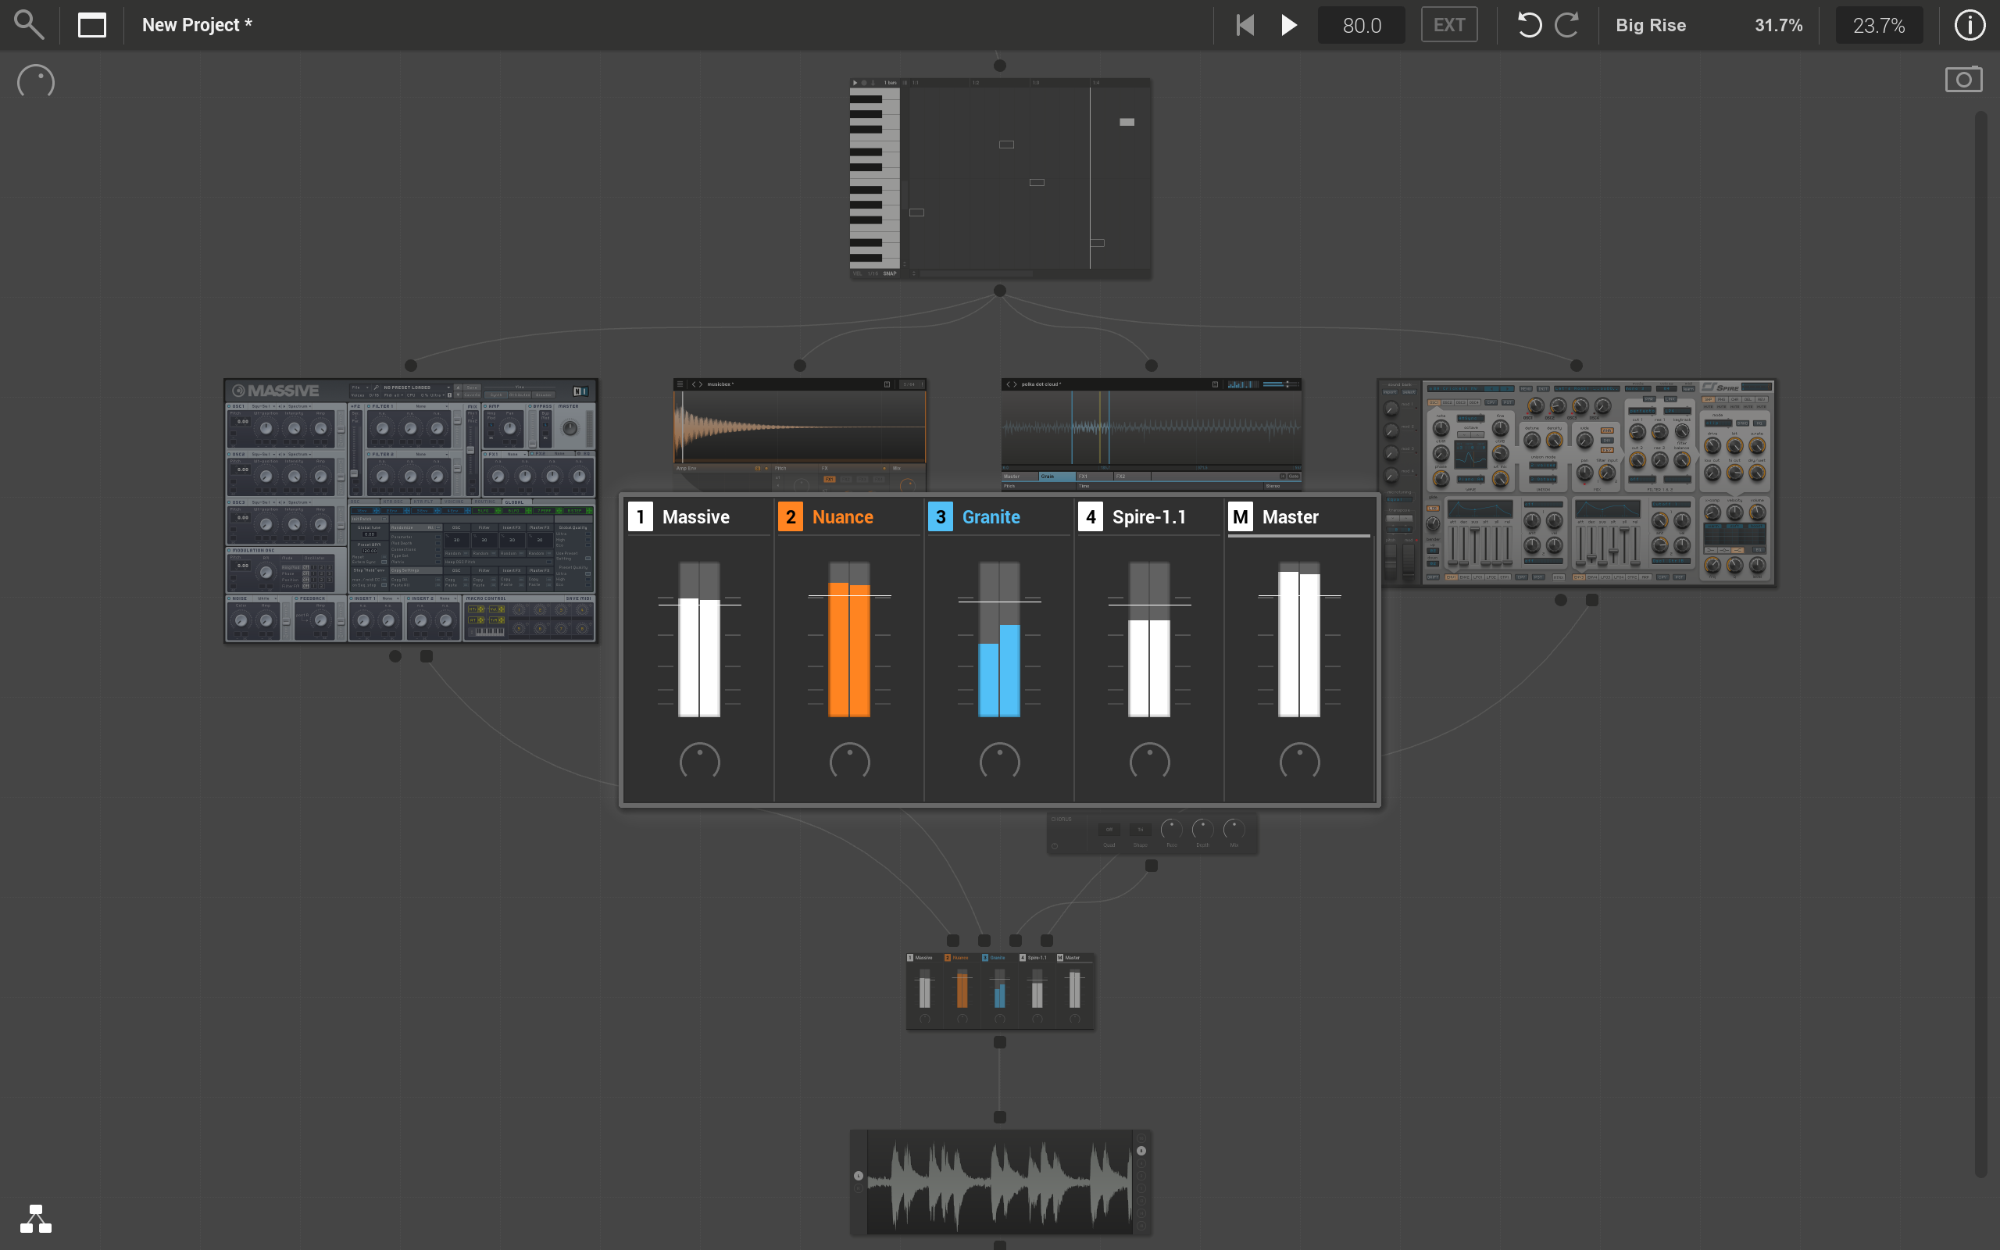
Task: Click Nuance channel pan knob in mixer
Action: pyautogui.click(x=849, y=761)
